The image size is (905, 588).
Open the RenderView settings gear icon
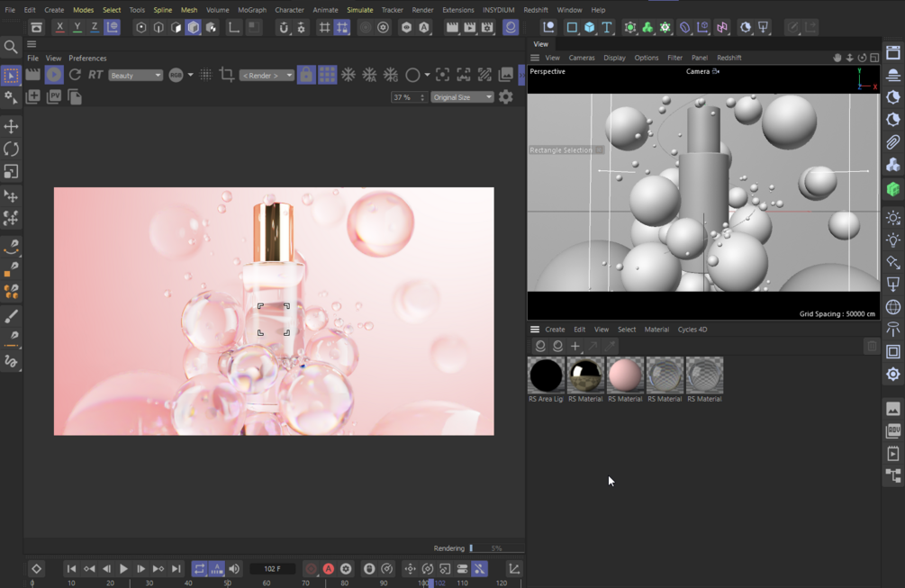tap(505, 97)
